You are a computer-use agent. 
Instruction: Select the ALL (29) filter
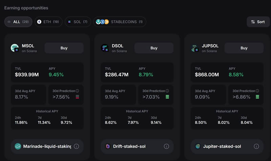(18, 22)
